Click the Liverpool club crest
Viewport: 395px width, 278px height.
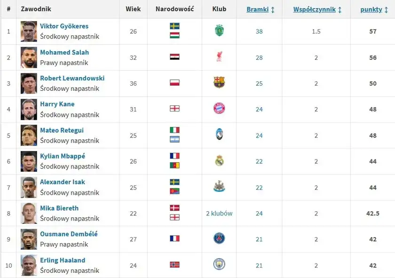(219, 57)
